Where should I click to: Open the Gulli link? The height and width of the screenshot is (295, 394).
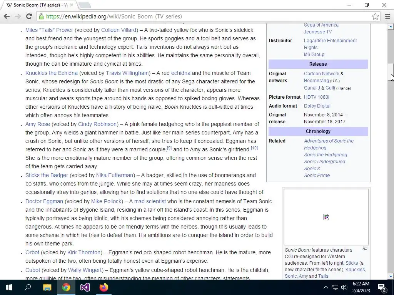coord(330,88)
